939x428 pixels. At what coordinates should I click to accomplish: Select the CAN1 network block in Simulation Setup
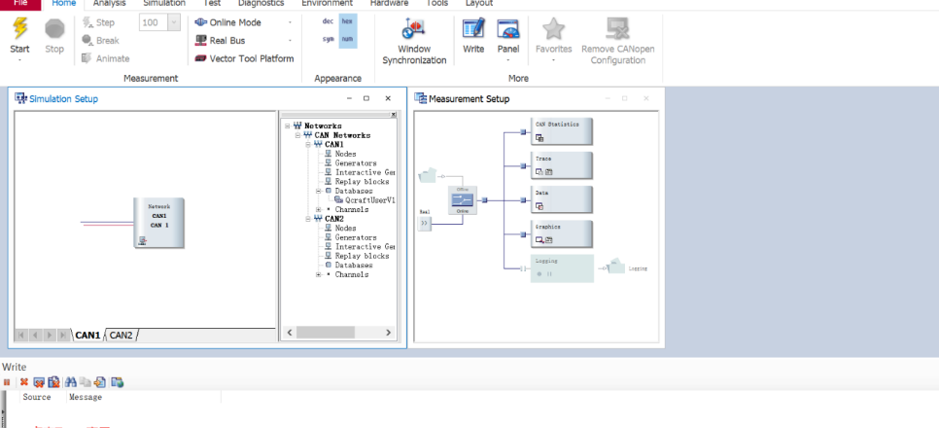tap(158, 223)
